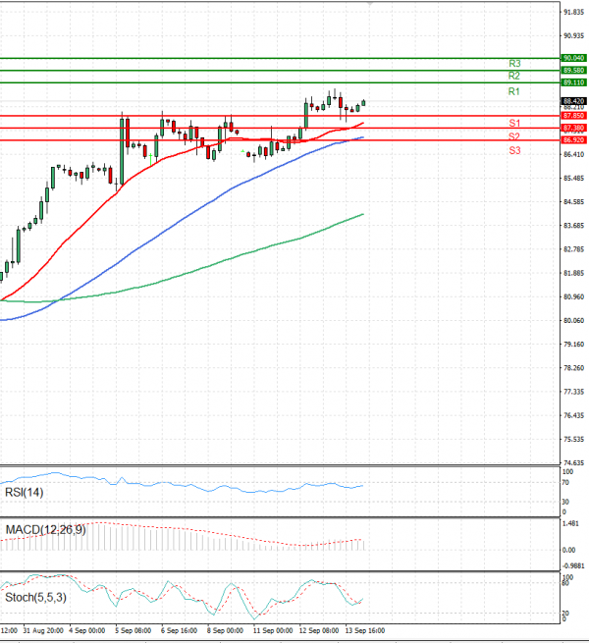Click the 84.585 price axis value
Screen dimensions: 589x643
[x=574, y=202]
